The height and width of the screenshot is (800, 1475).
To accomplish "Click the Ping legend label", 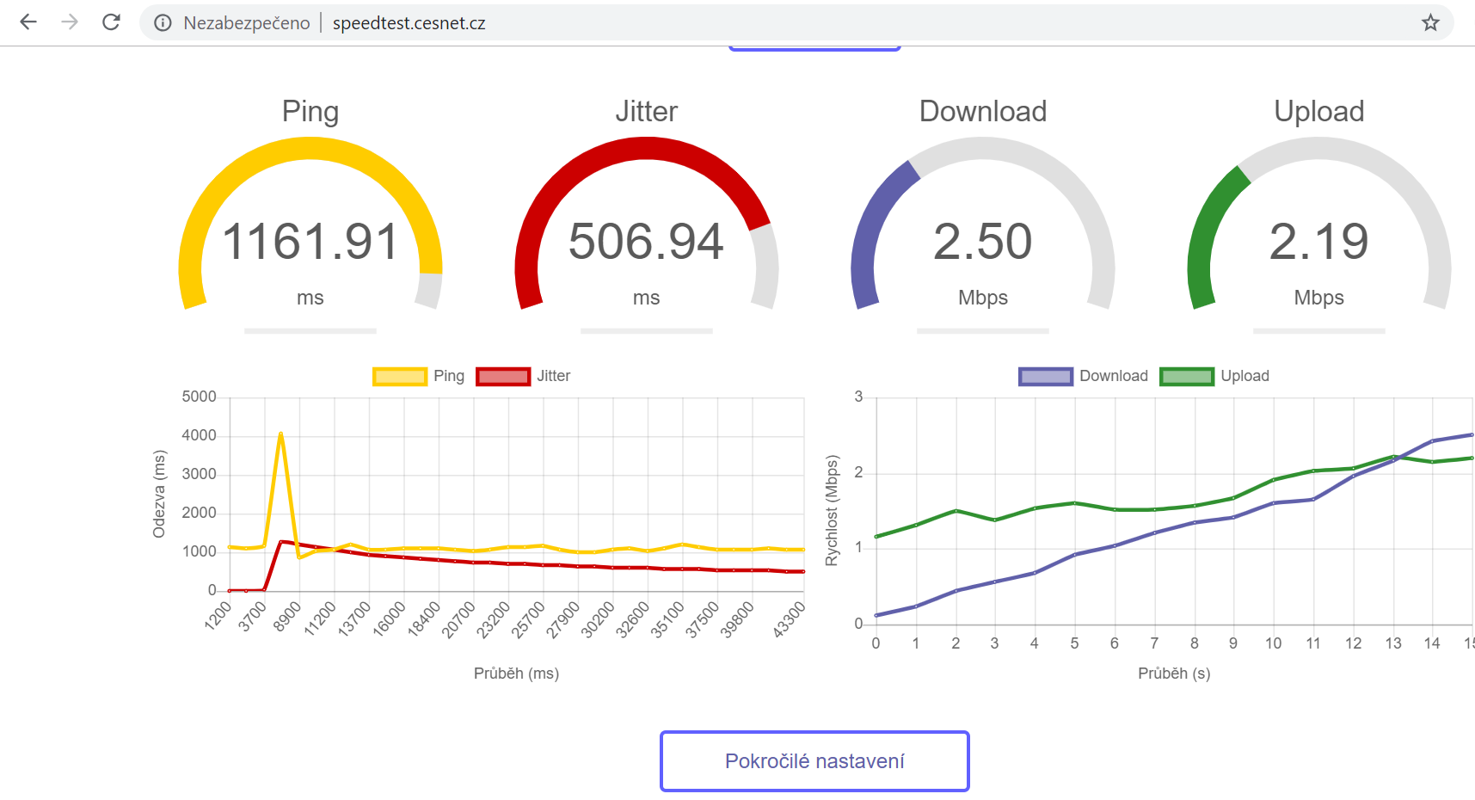I will coord(449,376).
